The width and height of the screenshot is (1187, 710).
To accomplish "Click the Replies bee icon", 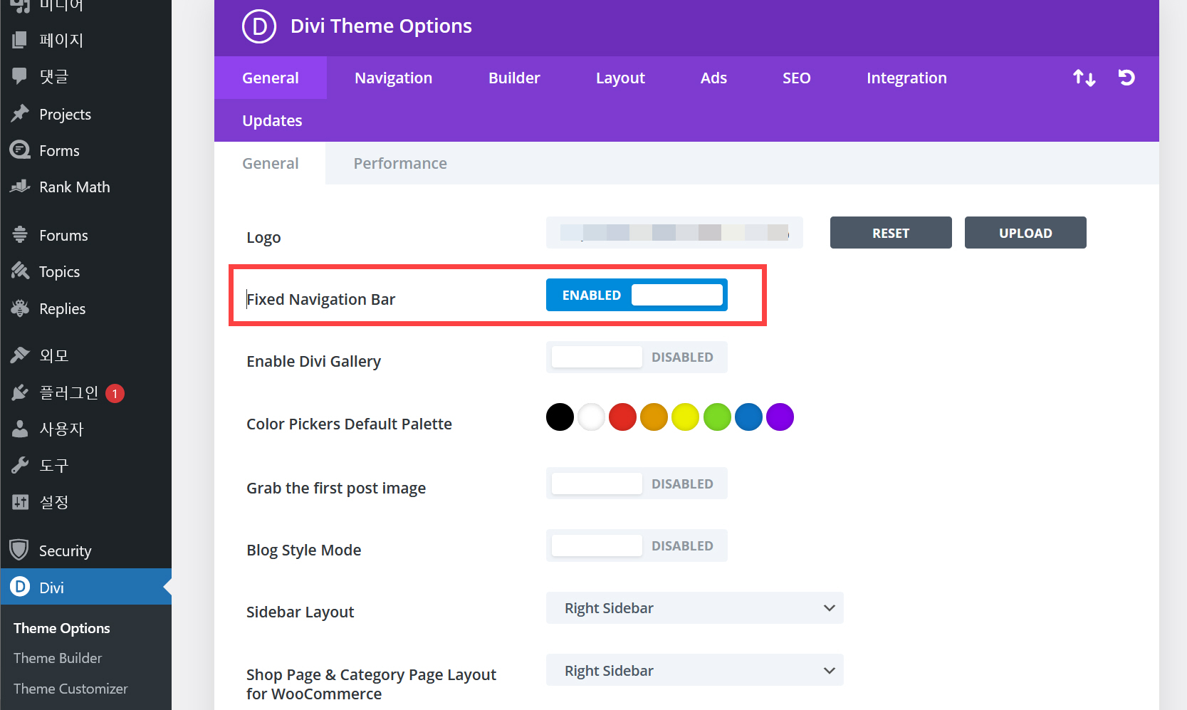I will coord(20,308).
